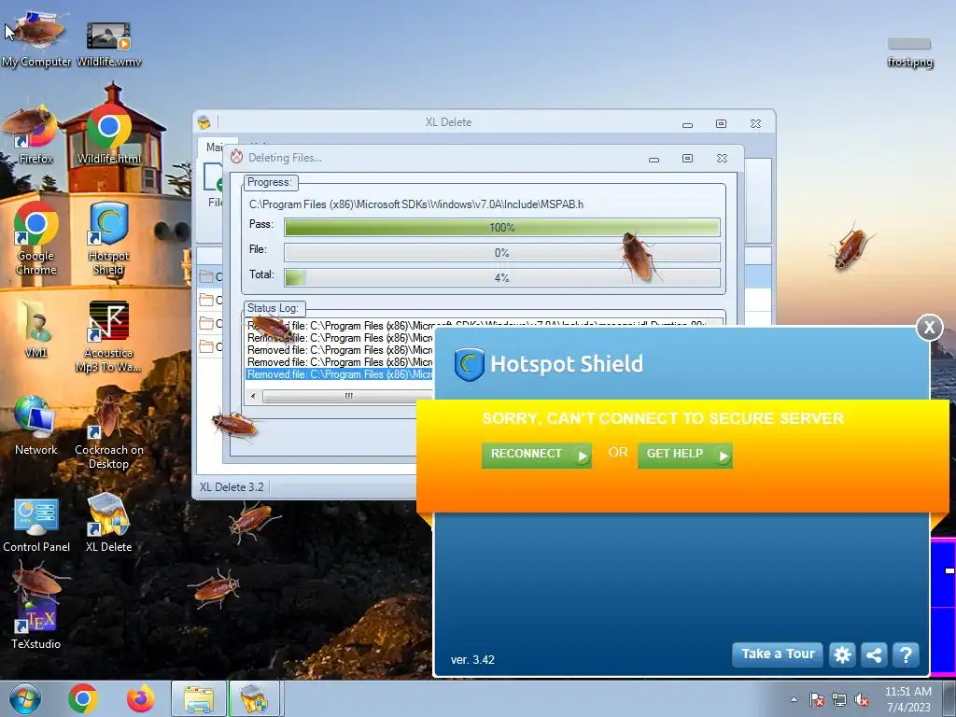Open My Computer desktop icon
This screenshot has width=956, height=717.
pyautogui.click(x=36, y=39)
